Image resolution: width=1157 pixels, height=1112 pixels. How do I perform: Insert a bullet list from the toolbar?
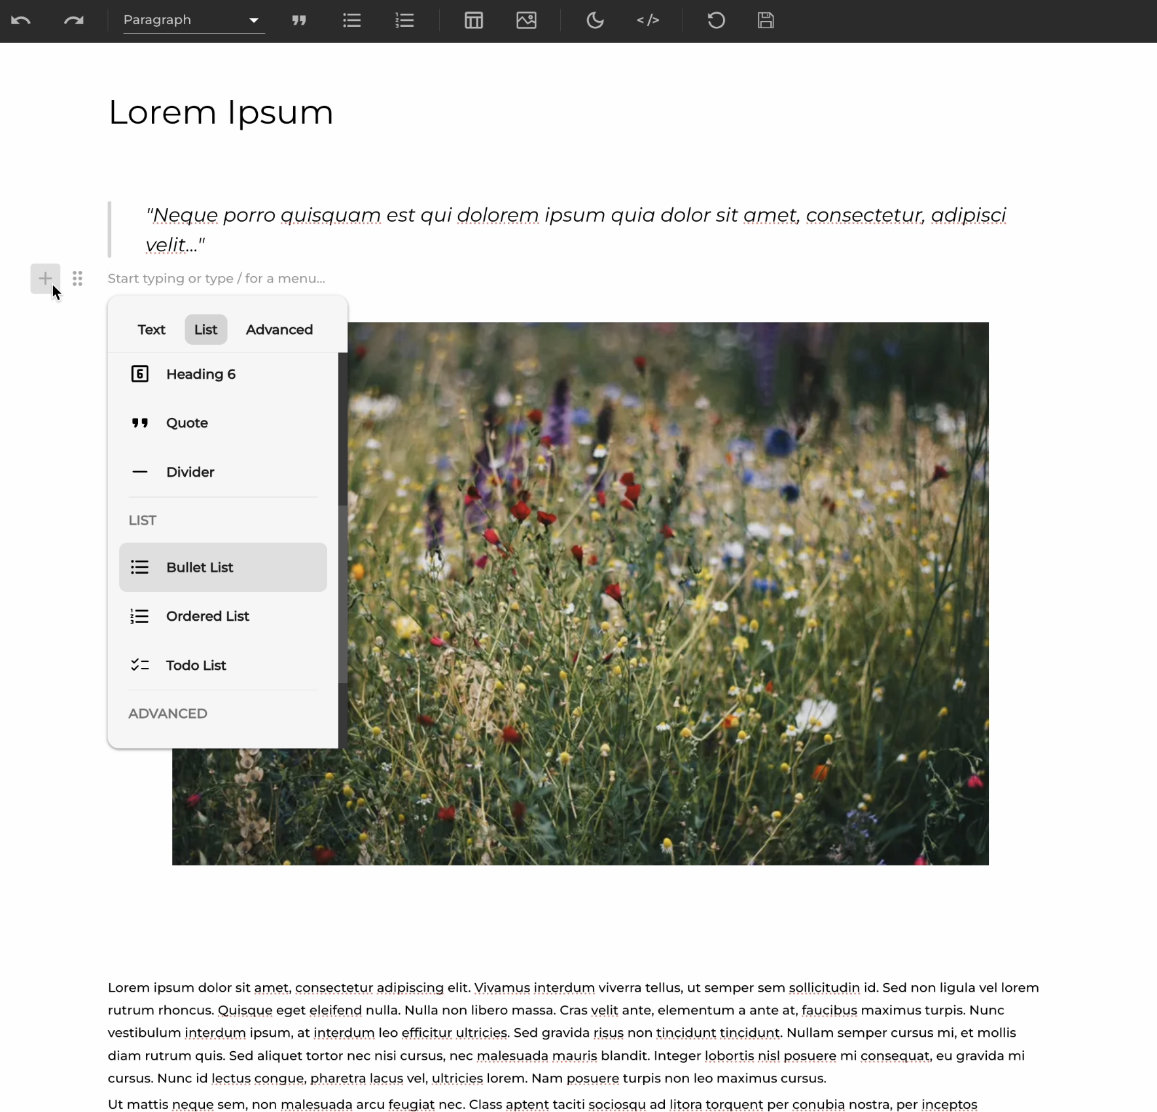click(x=352, y=20)
